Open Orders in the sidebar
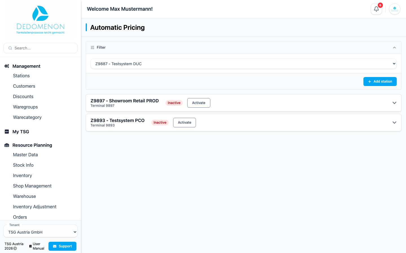Screen dimensions: 406x253 [20, 217]
